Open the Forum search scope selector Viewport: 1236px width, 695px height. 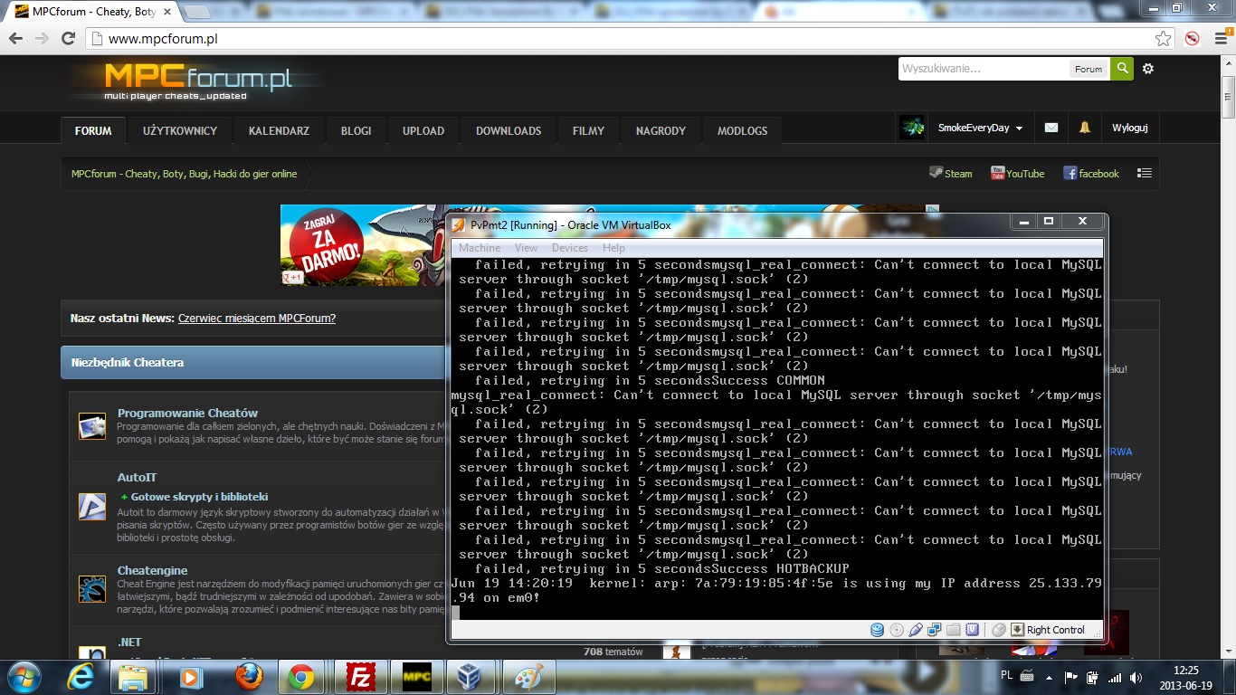pos(1089,69)
